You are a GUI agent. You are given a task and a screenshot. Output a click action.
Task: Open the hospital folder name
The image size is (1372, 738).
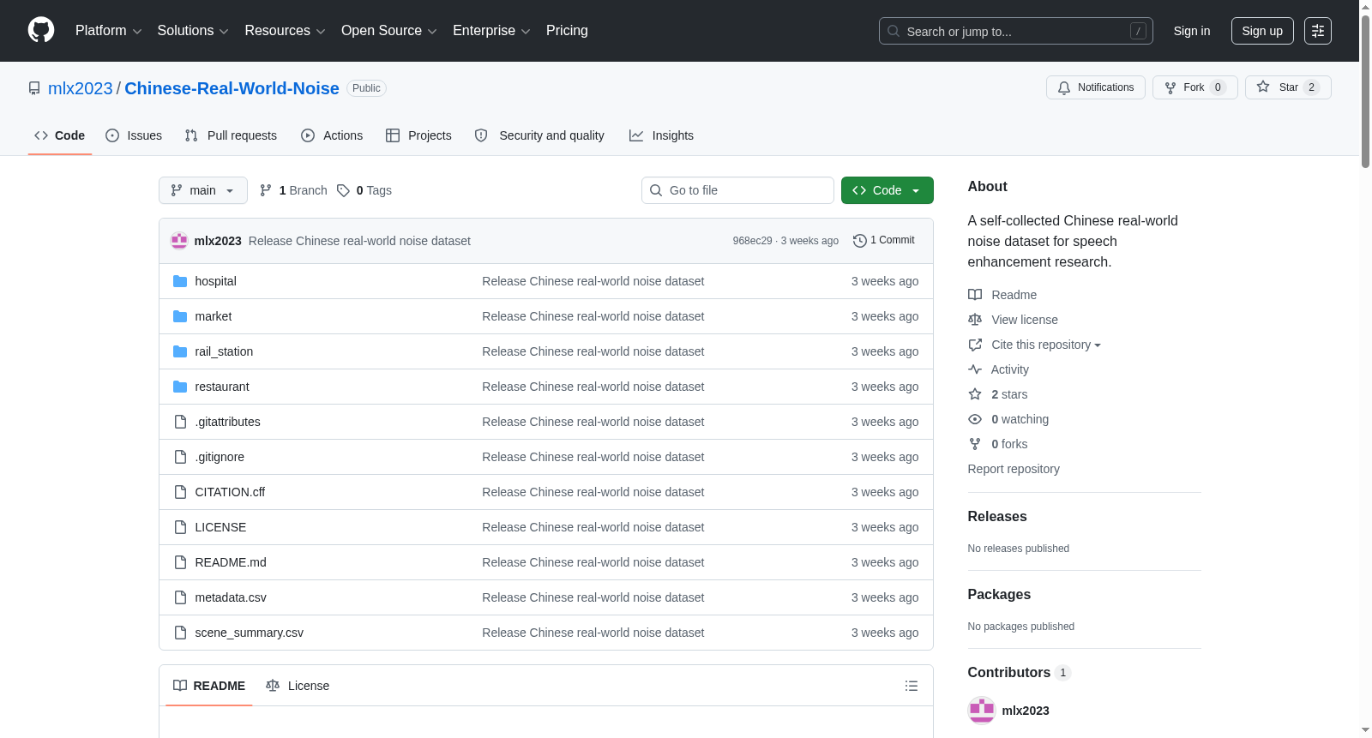pyautogui.click(x=215, y=281)
